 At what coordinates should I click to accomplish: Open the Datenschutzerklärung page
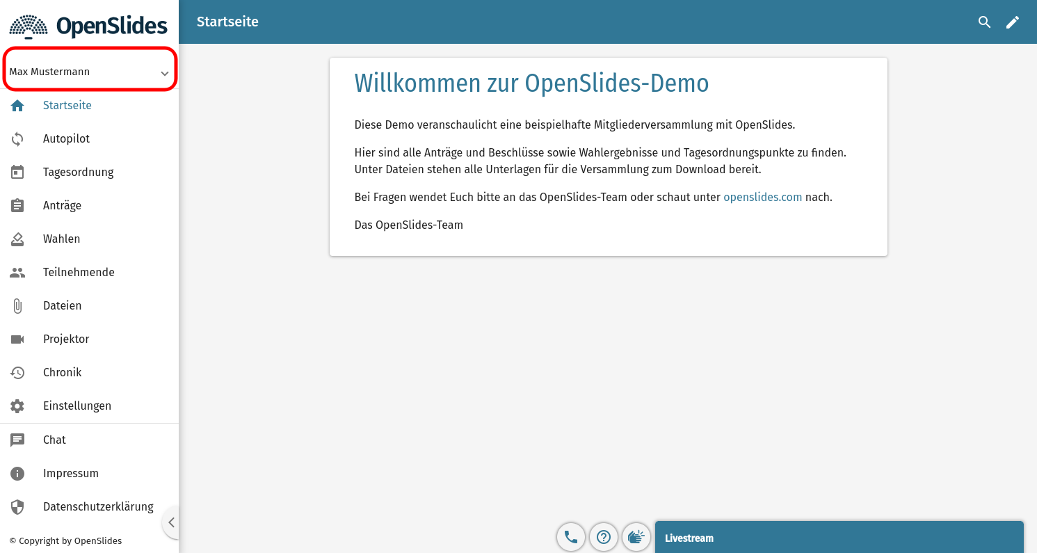tap(90, 507)
